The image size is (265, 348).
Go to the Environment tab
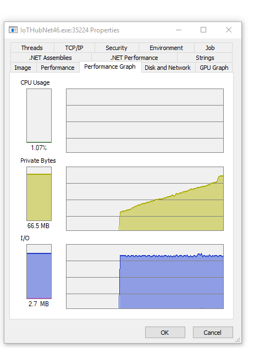coord(167,48)
